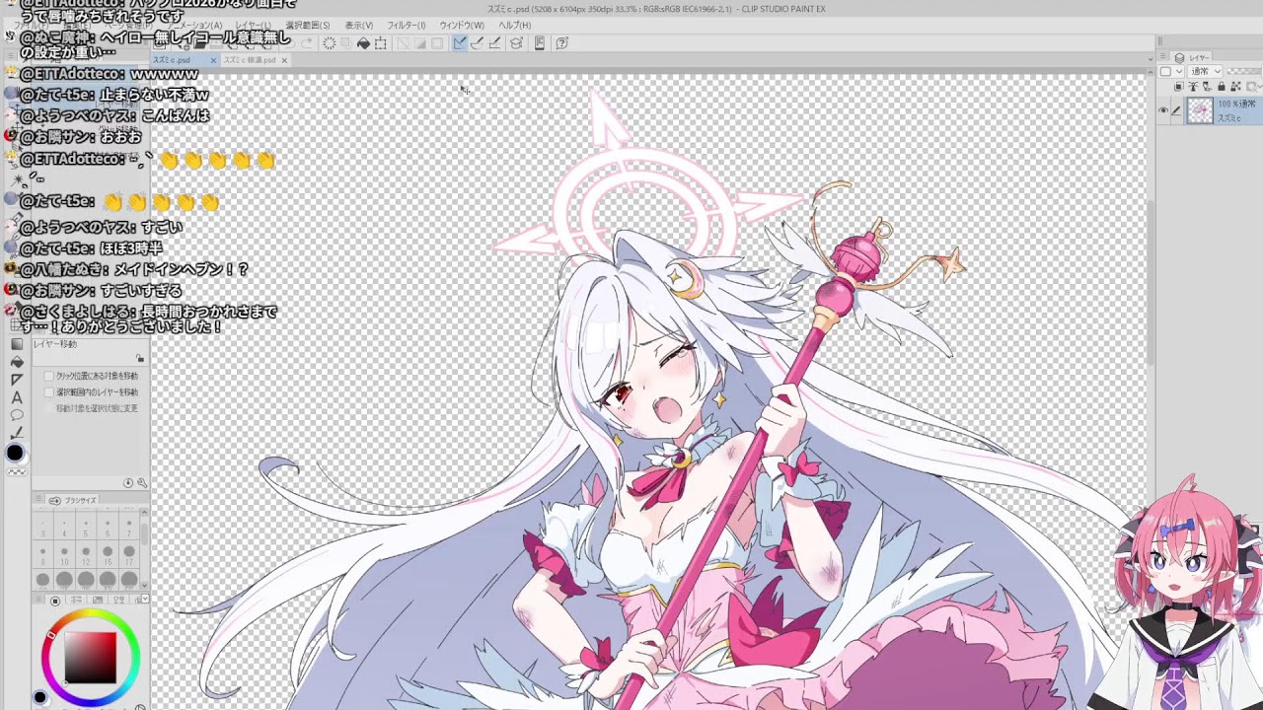Choose brush size 10 preset
1263x710 pixels.
tap(64, 555)
